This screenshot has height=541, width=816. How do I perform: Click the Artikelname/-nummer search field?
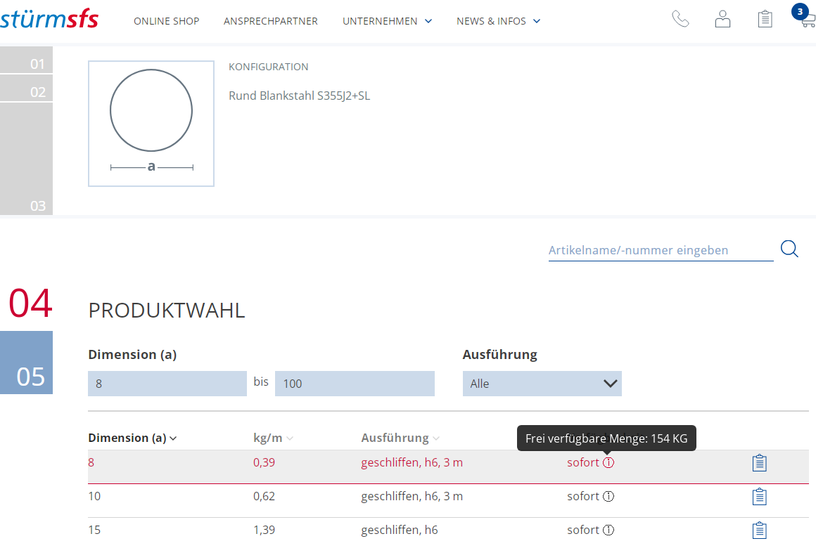coord(660,250)
